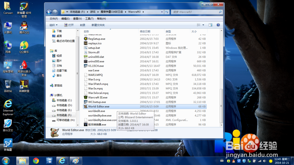Screen dimensions: 294x165
Task: Open the 编辑(E) menu
Action: (66, 18)
